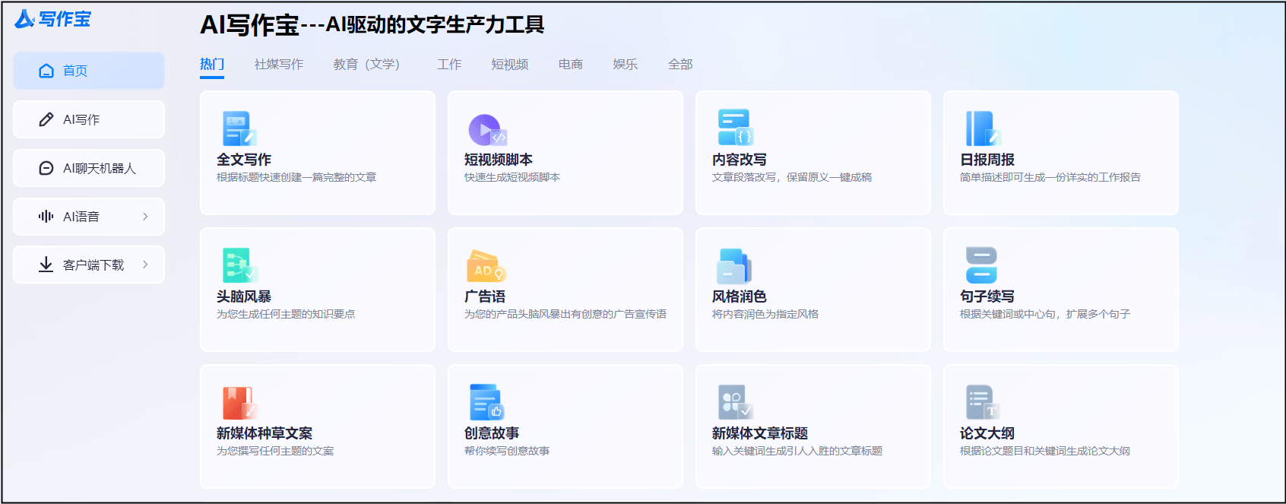1286x504 pixels.
Task: Click description 根据标题快速创建一篇完整的文章
Action: [x=296, y=177]
